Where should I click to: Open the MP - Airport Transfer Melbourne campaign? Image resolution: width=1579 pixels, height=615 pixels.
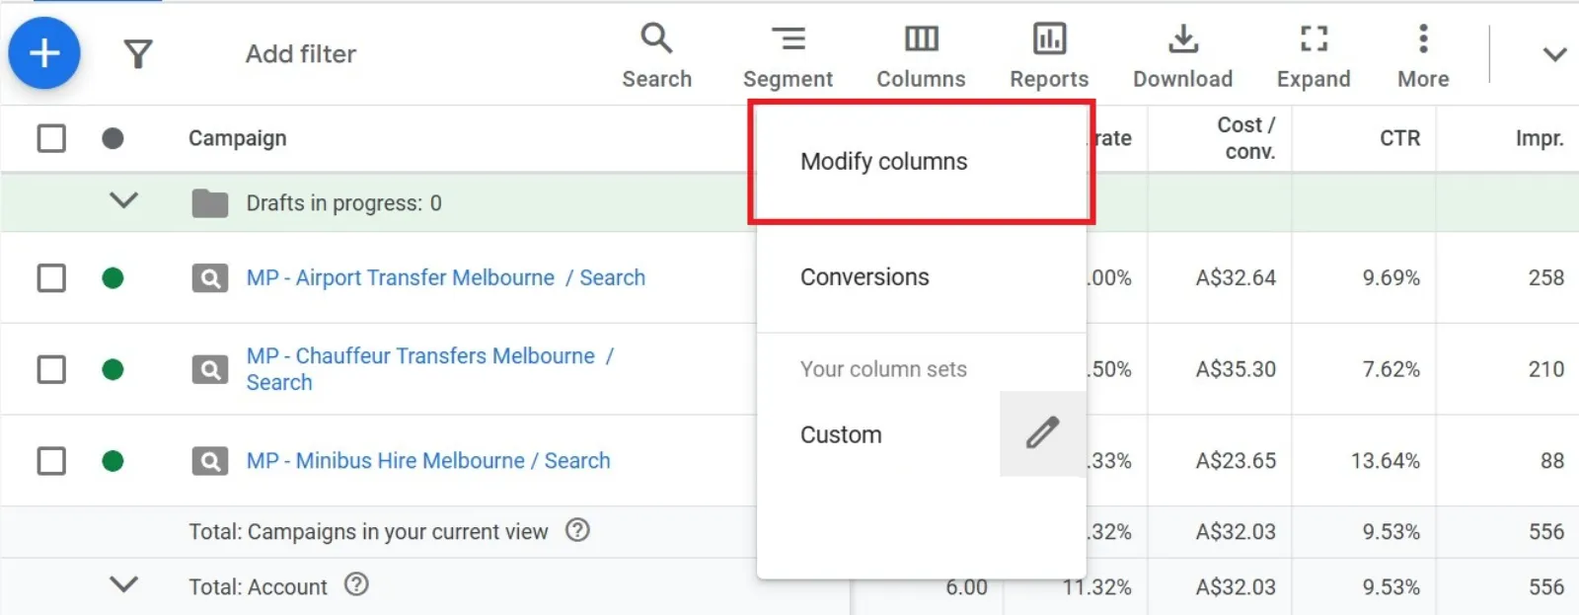pos(446,277)
